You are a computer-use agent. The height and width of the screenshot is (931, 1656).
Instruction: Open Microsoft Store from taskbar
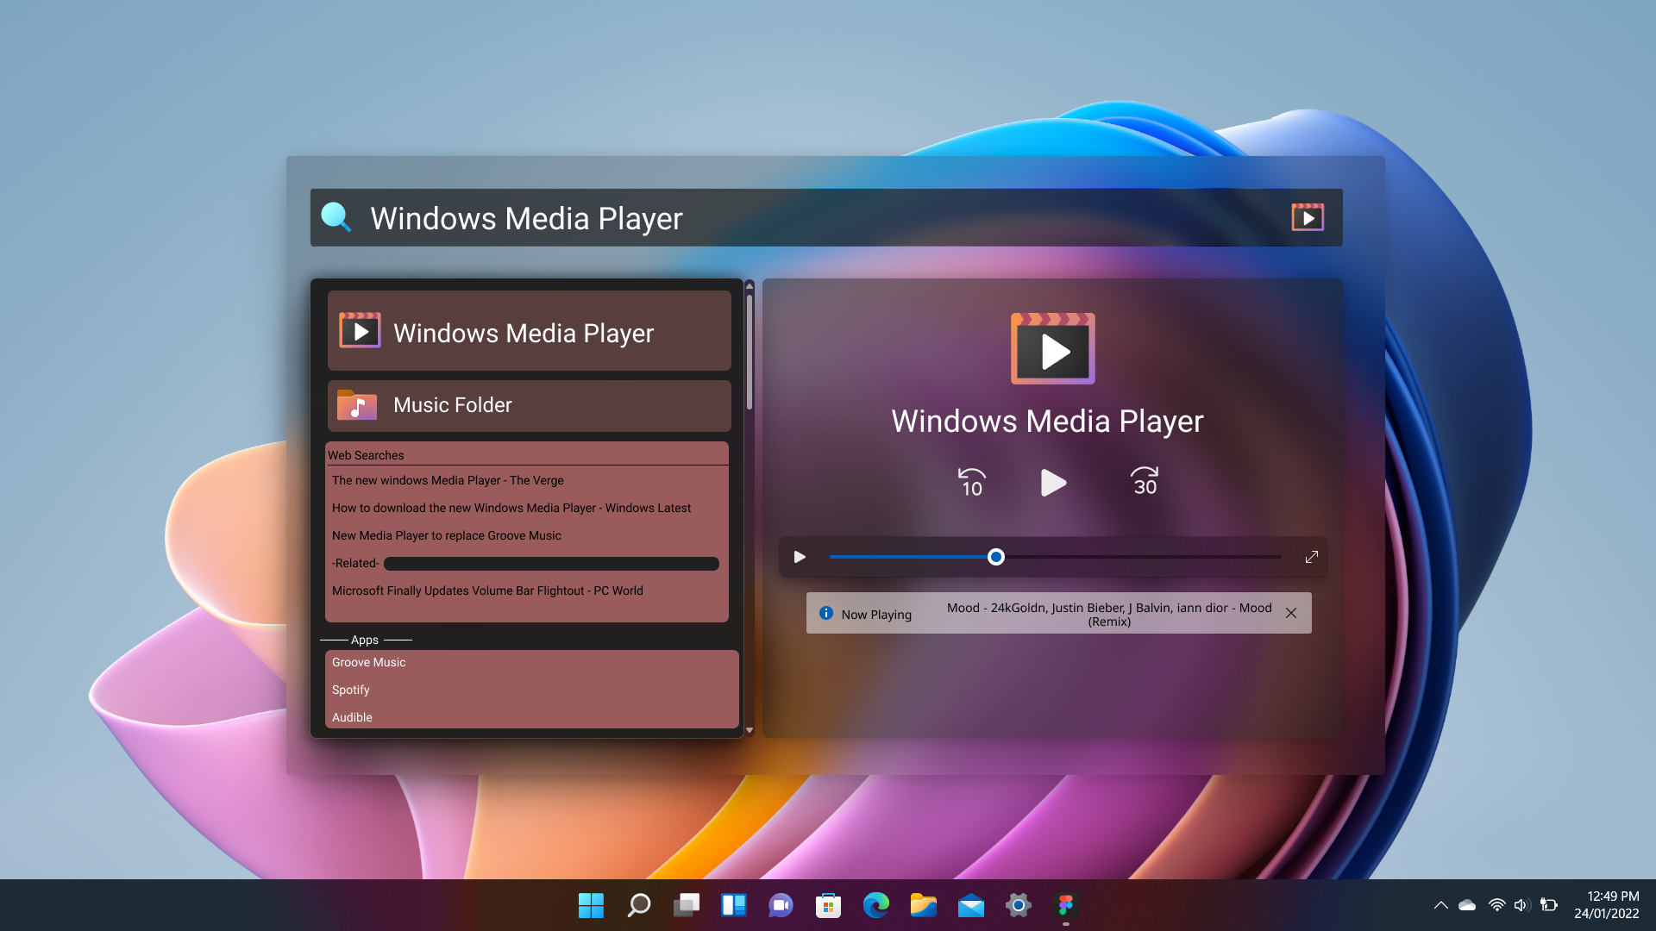click(828, 905)
